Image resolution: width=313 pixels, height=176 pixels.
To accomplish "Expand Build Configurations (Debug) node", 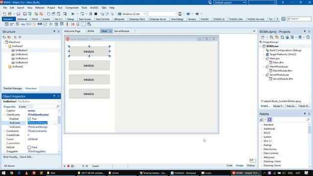I will 264,50.
